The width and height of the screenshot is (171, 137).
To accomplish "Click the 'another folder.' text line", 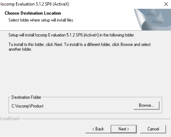I will point(20,49).
